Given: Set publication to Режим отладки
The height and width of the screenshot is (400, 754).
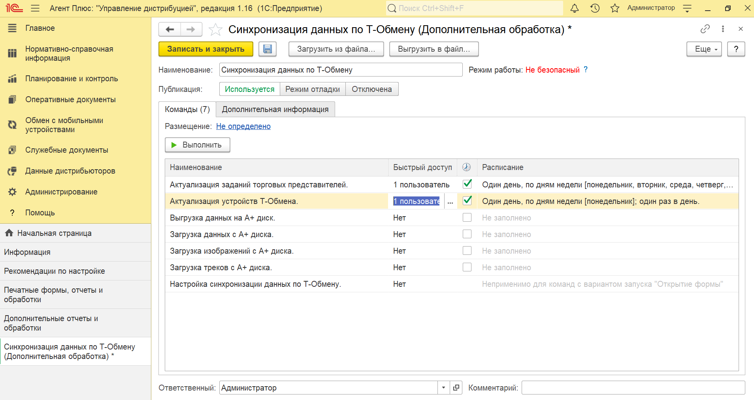Looking at the screenshot, I should coord(313,89).
